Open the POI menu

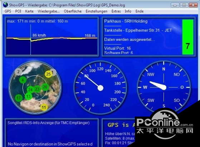pos(18,11)
